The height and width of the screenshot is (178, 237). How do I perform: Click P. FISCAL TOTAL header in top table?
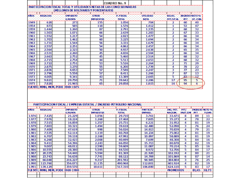pyautogui.click(x=122, y=17)
